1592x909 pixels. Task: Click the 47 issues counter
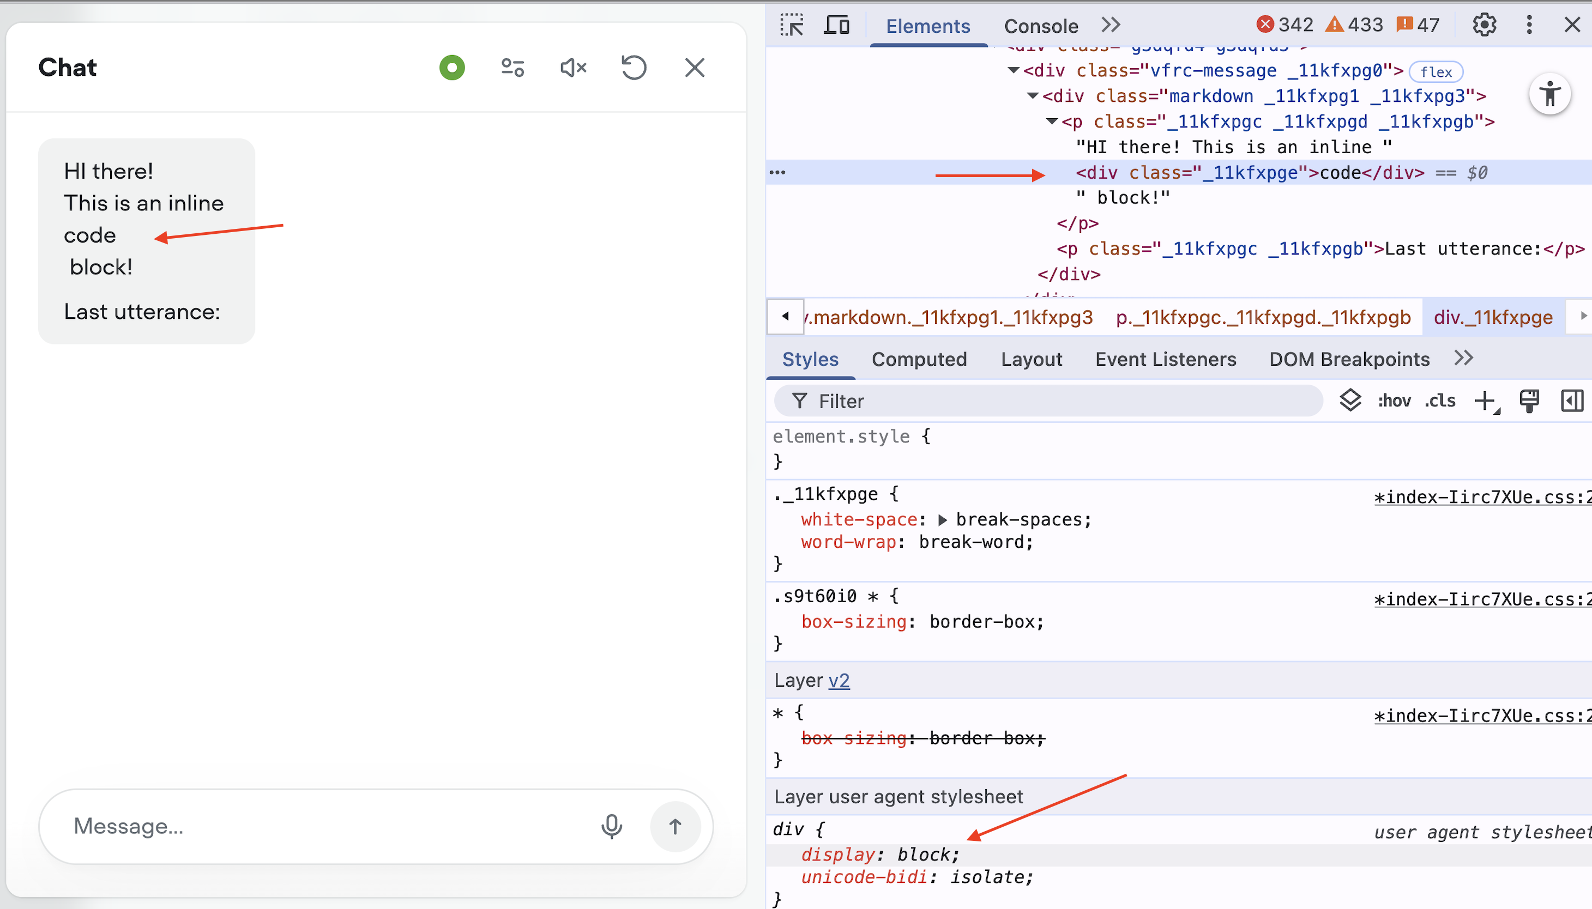[x=1419, y=25]
